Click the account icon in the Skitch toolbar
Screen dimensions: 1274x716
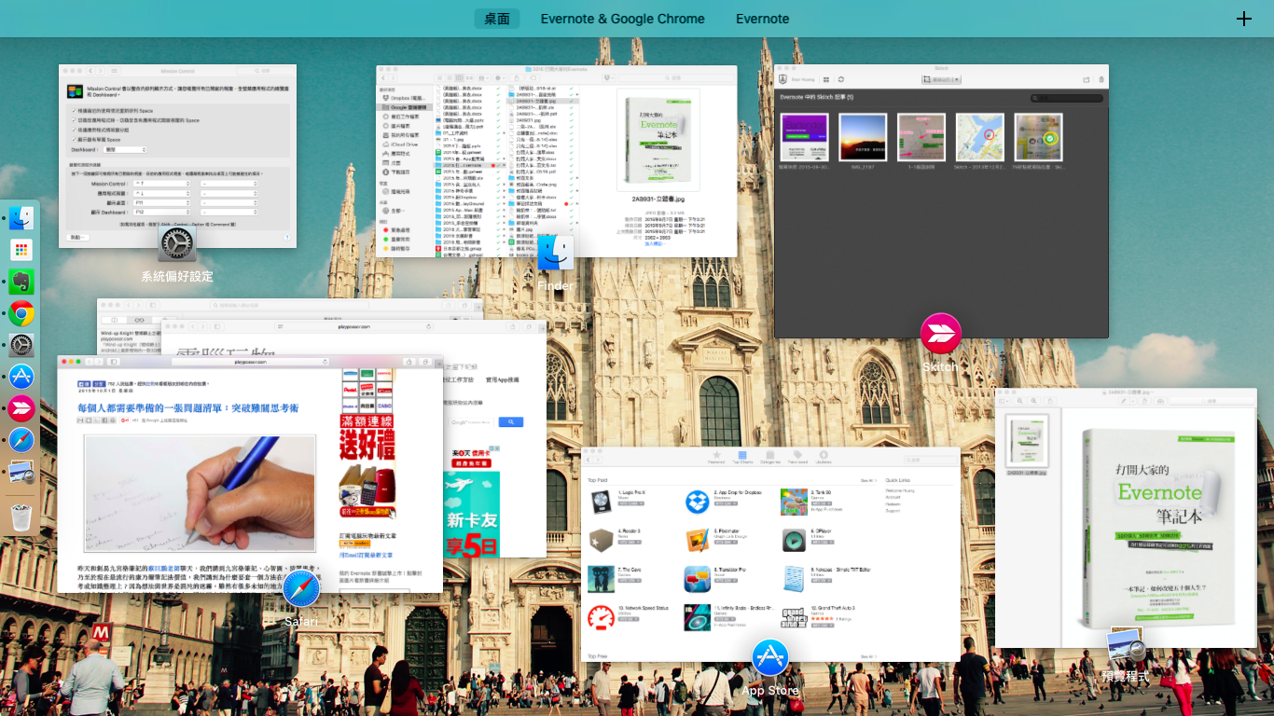point(784,80)
